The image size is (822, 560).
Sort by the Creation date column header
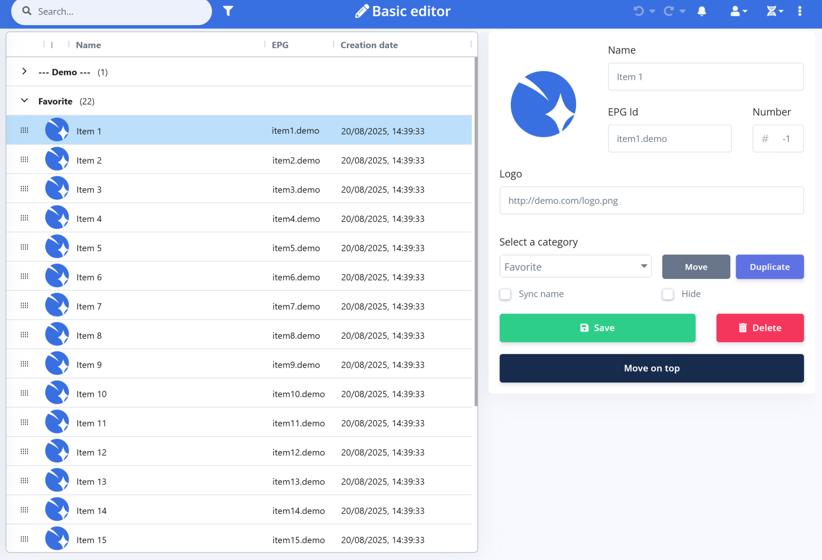pos(369,45)
